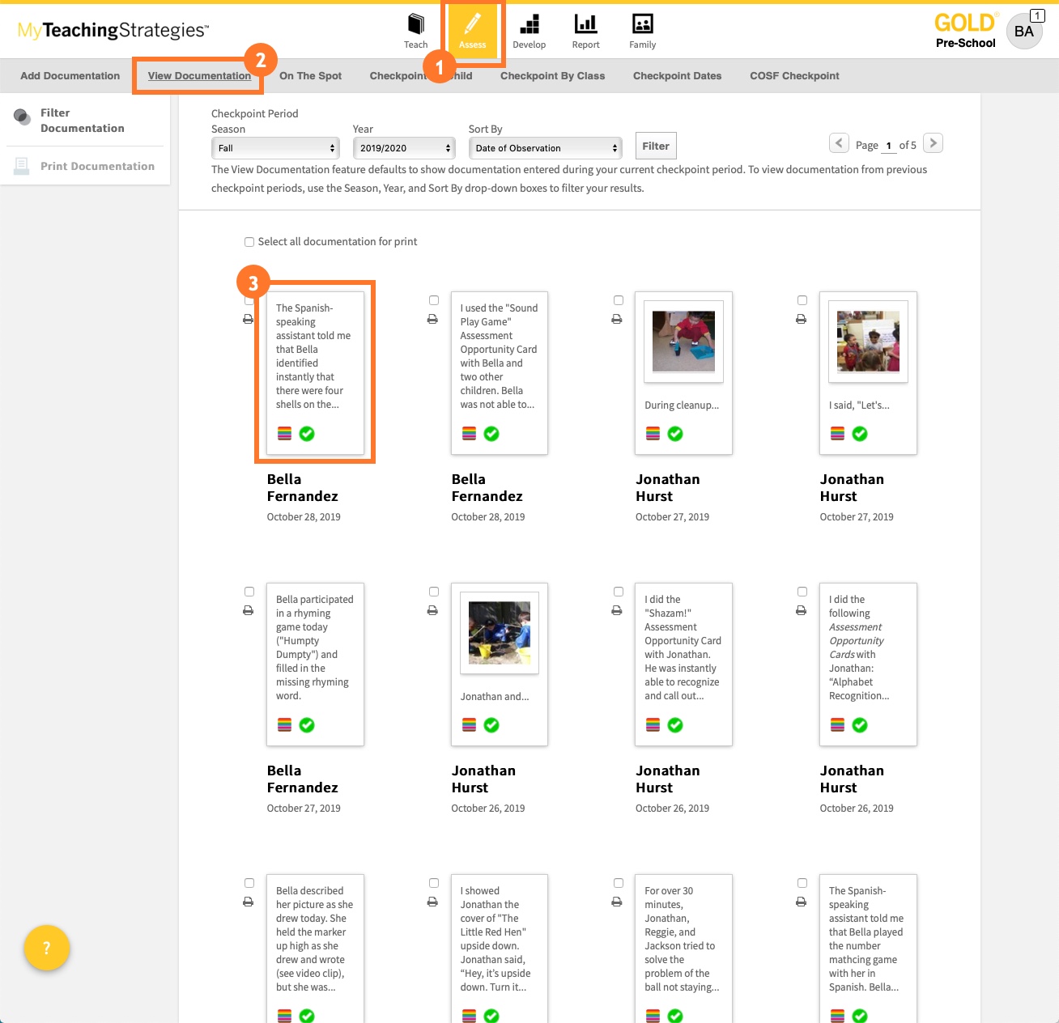Open the yellow help question mark bubble
The width and height of the screenshot is (1059, 1023).
click(46, 947)
